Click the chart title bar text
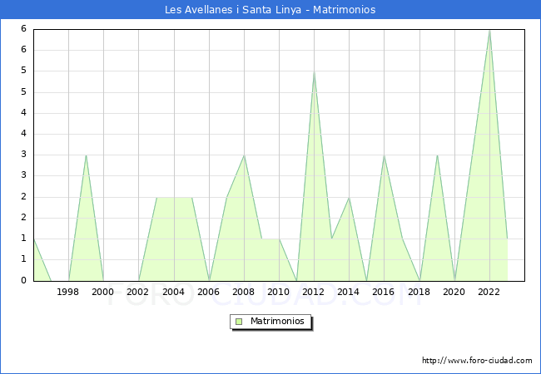 click(270, 10)
